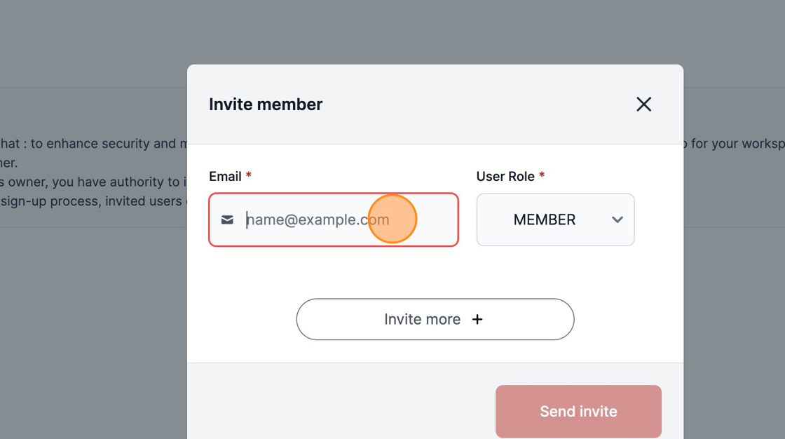Click background text 'sign-up process, invited users'
Viewport: 785px width, 439px height.
pos(91,201)
